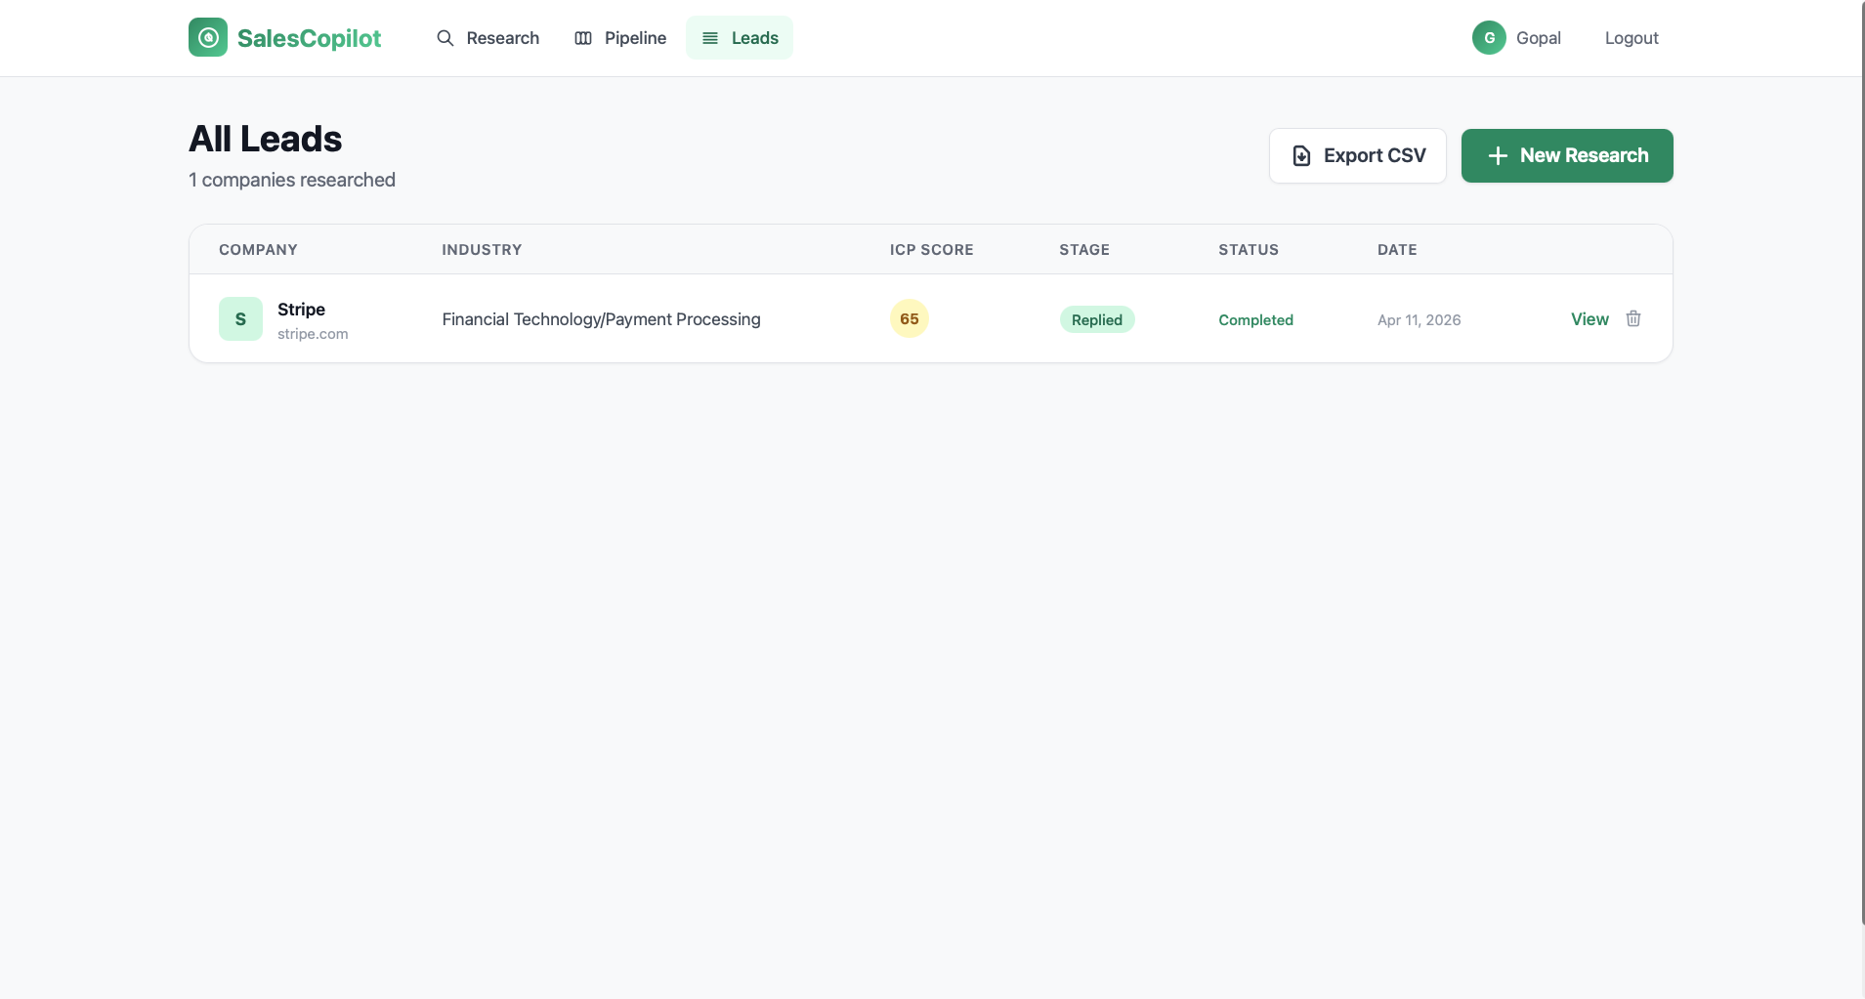Click the stripe.com website text
Image resolution: width=1865 pixels, height=999 pixels.
[x=312, y=333]
